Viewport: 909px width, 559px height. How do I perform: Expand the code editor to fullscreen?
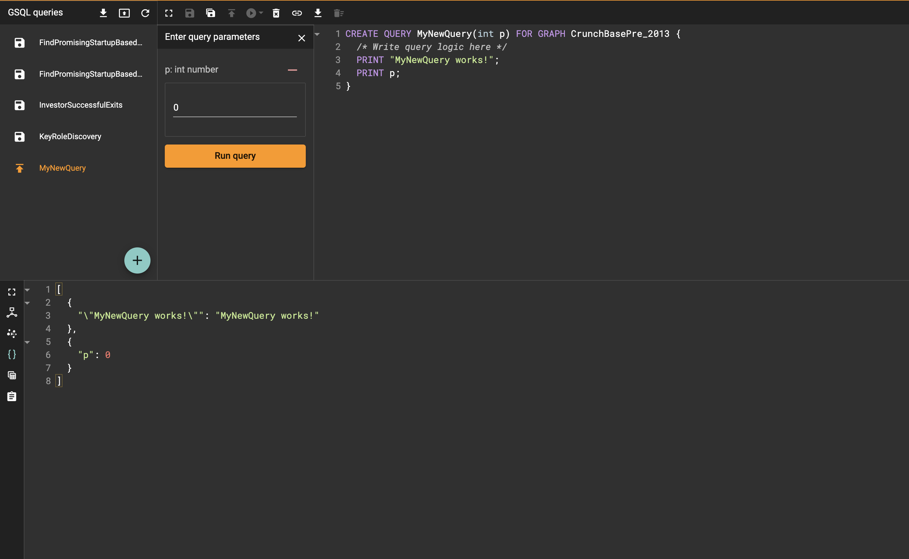point(169,13)
